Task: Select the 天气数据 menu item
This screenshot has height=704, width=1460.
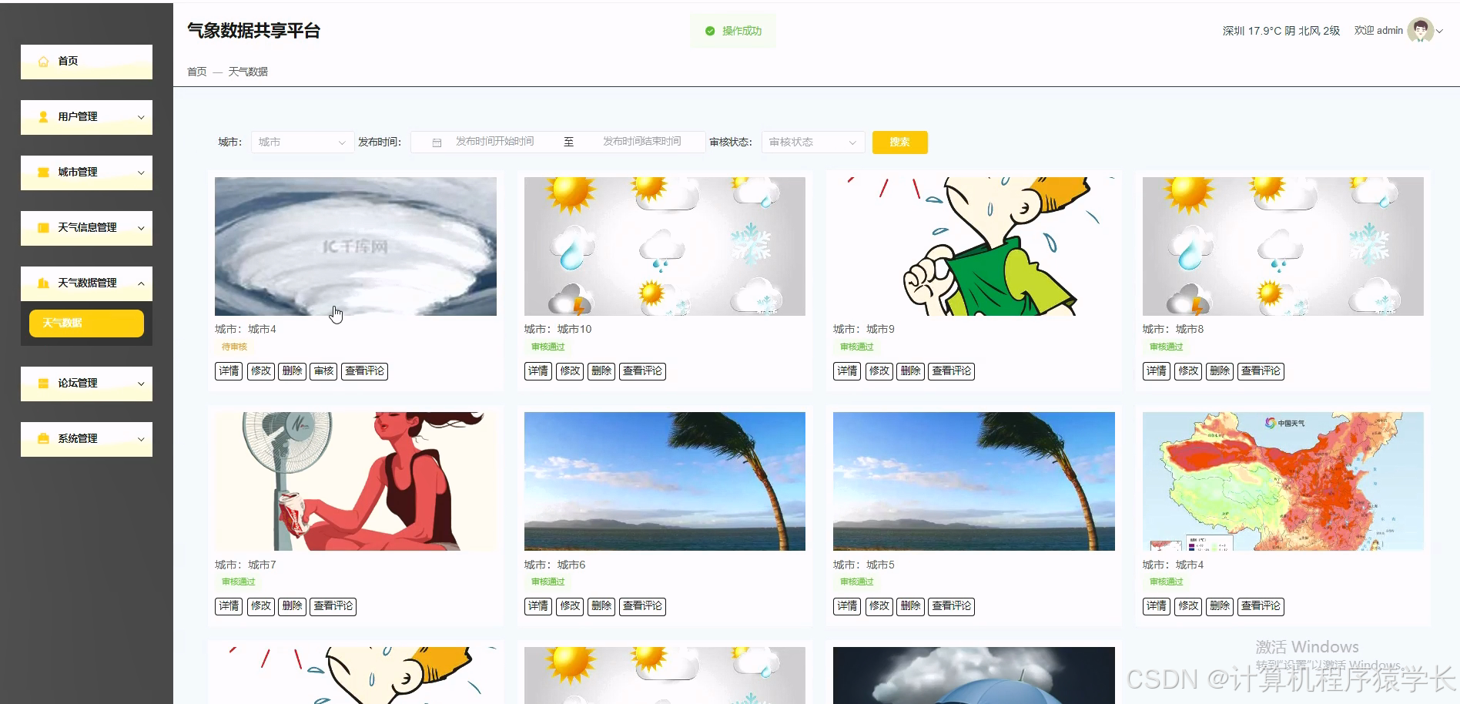Action: pyautogui.click(x=85, y=323)
